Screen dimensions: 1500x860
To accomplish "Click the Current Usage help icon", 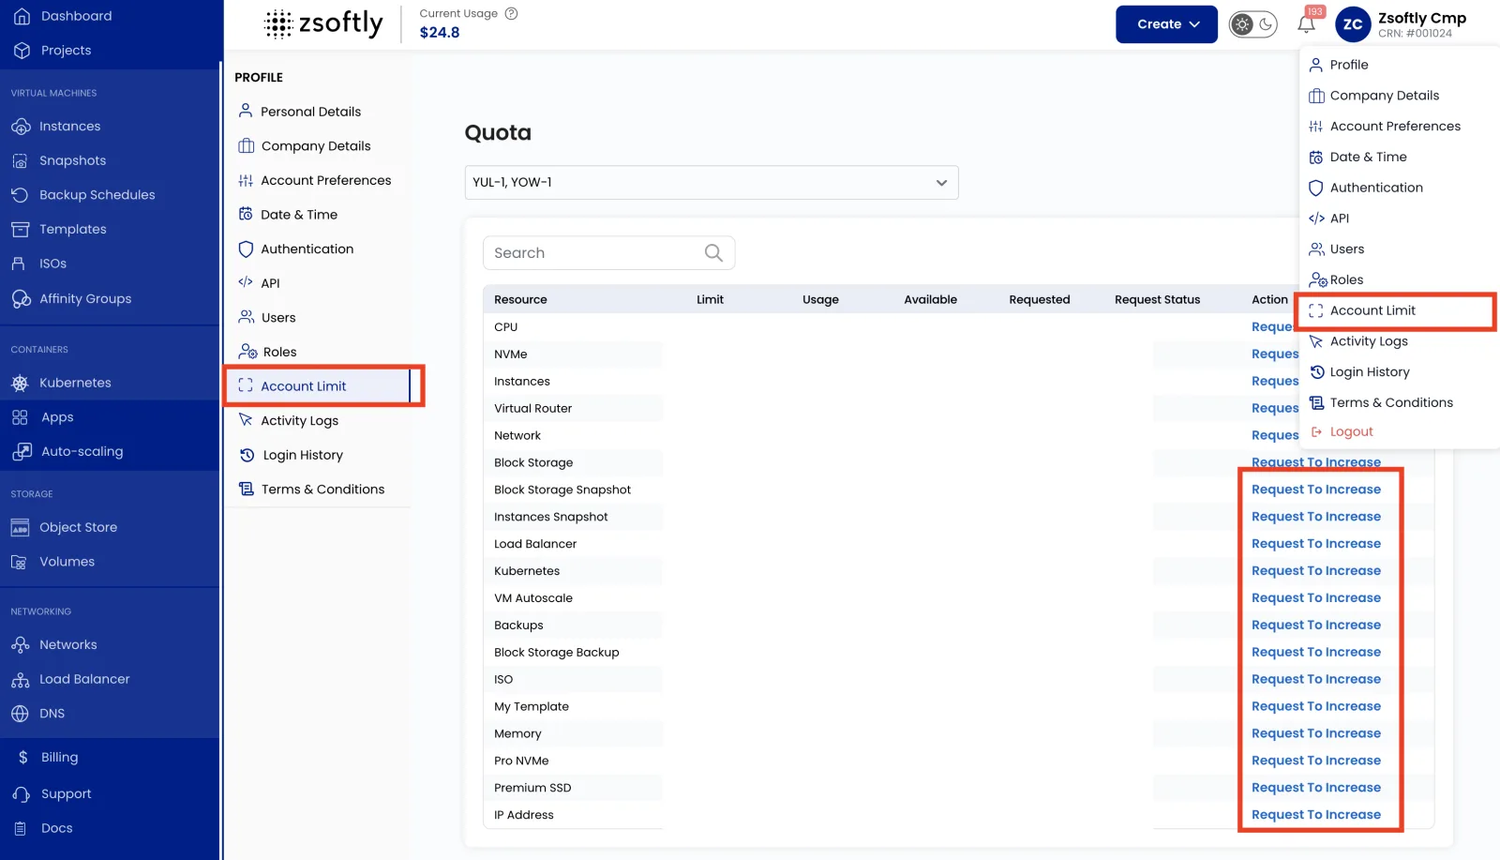I will (511, 13).
